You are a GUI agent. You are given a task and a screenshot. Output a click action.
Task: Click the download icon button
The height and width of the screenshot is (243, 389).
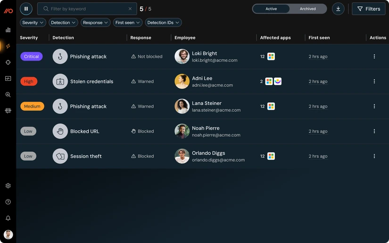(338, 8)
